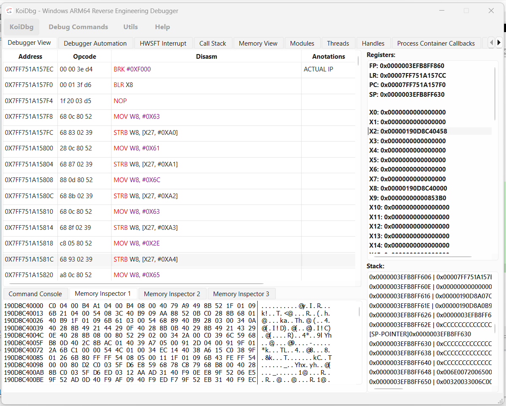Screen dimensions: 506x406
Task: Select stack entry 0x0000003EFB8FF650
Action: pos(430,382)
